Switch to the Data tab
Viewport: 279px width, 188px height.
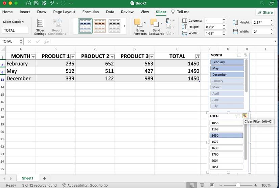(x=110, y=12)
